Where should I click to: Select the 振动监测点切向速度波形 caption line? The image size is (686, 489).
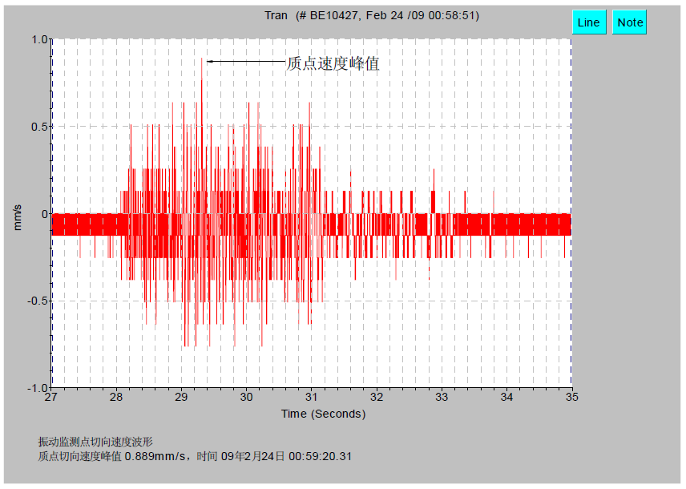(95, 442)
